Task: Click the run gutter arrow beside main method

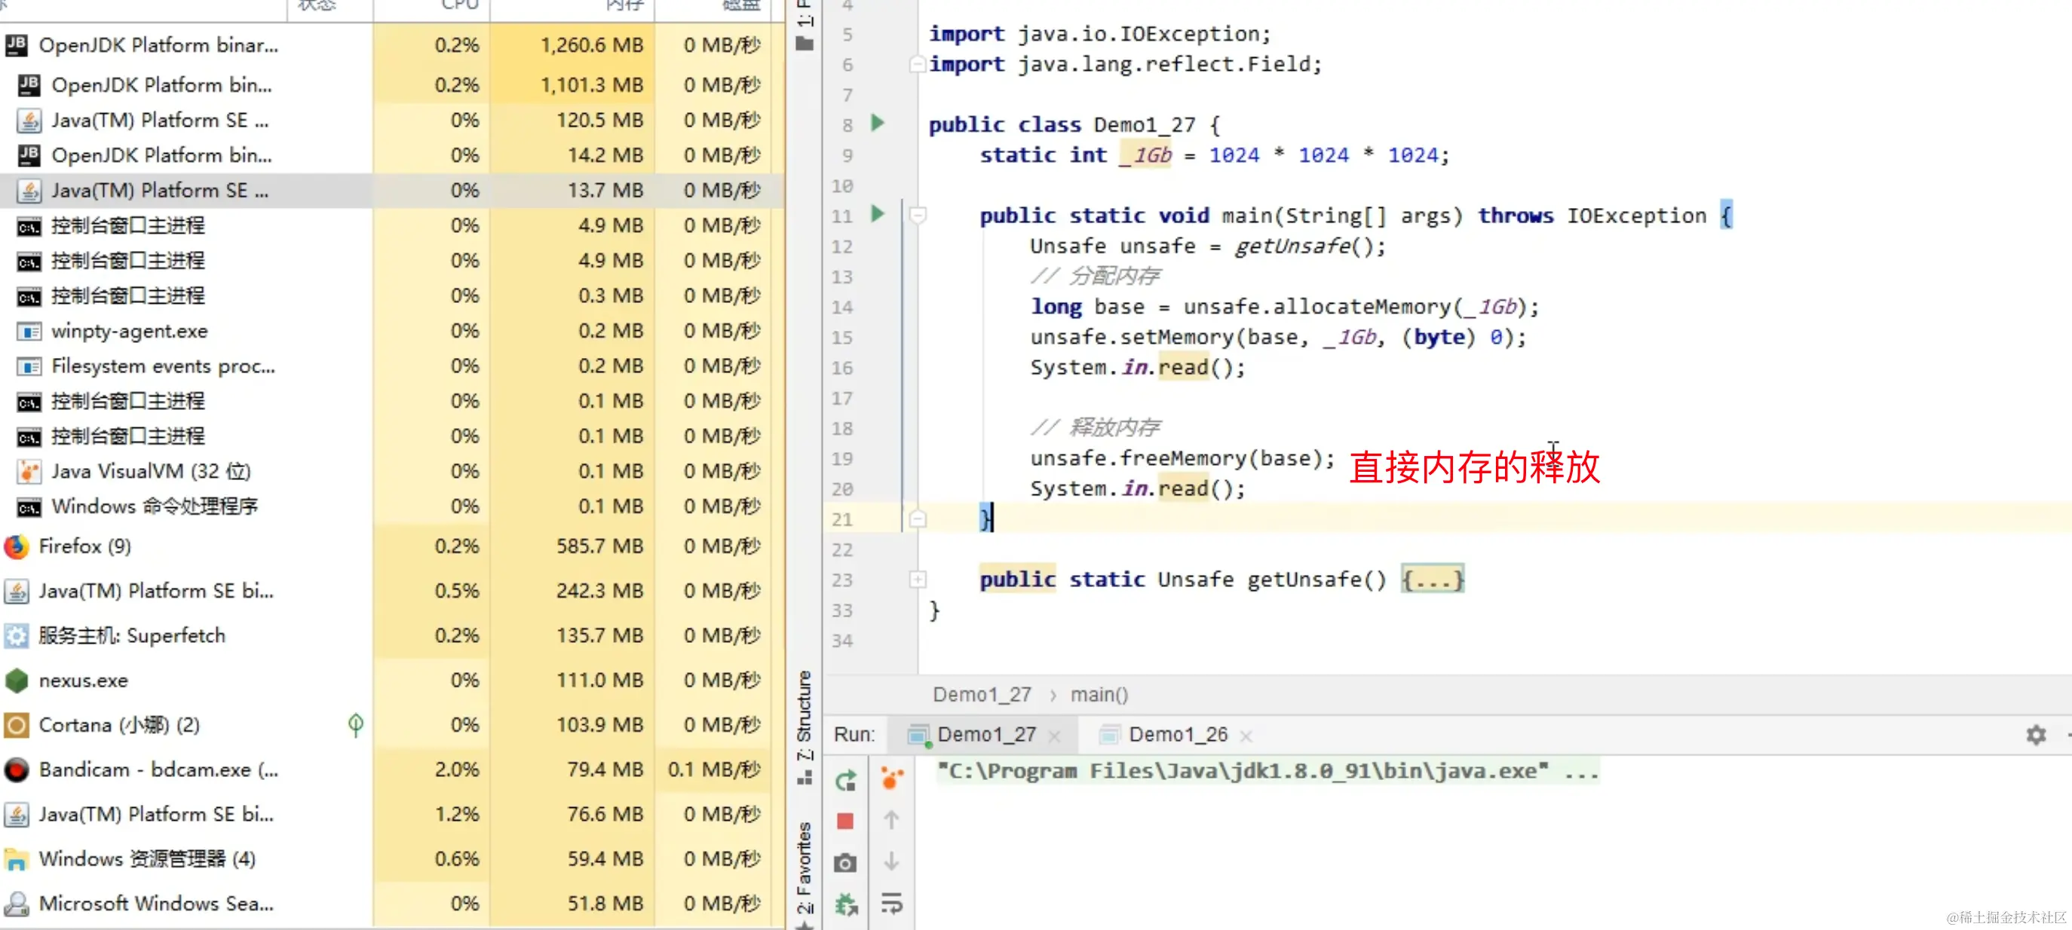Action: pyautogui.click(x=878, y=214)
